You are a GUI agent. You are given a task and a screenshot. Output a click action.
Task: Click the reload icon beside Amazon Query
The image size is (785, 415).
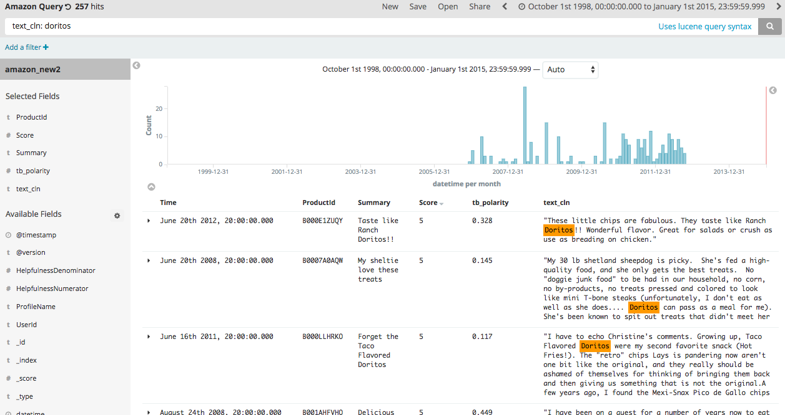68,7
